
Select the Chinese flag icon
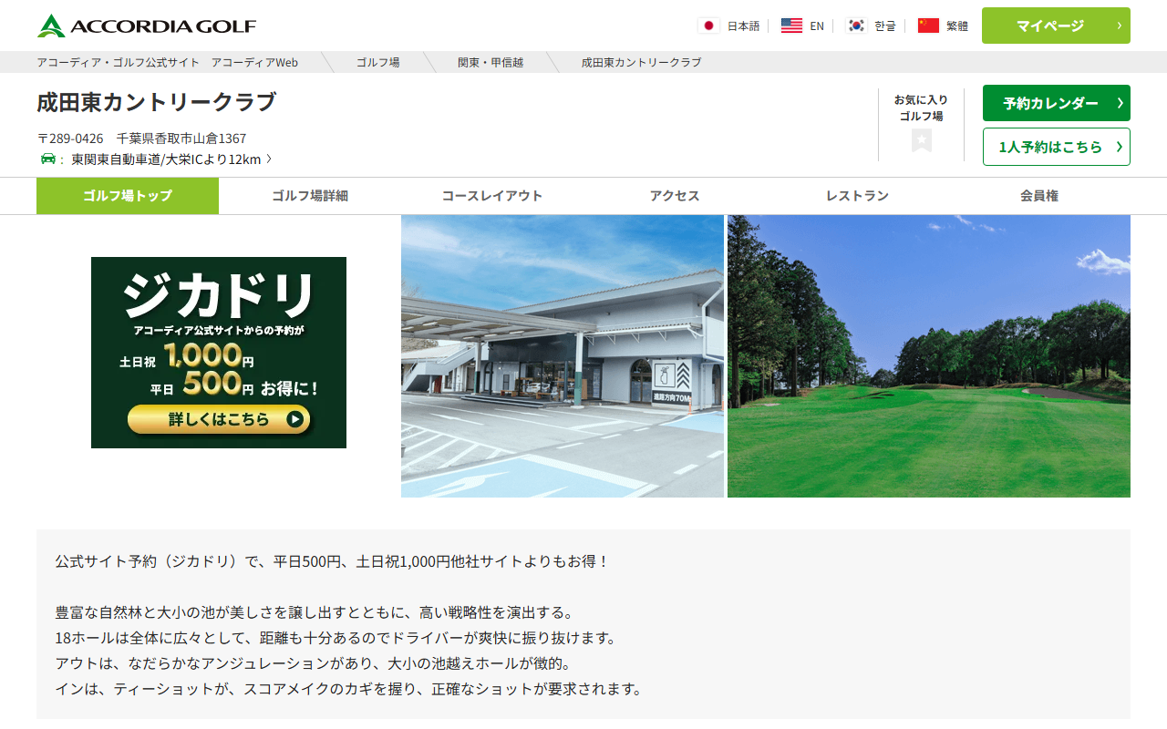point(928,26)
